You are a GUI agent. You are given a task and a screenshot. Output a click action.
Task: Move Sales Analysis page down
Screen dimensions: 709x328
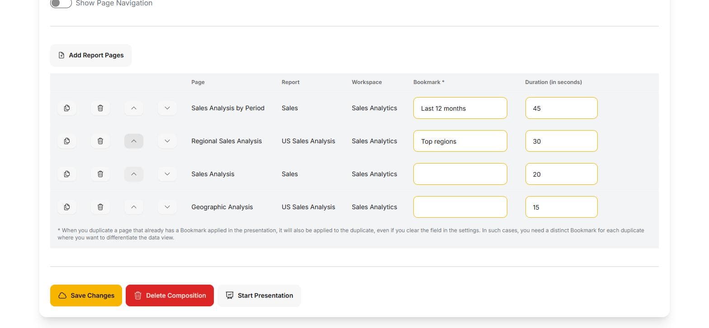(167, 174)
